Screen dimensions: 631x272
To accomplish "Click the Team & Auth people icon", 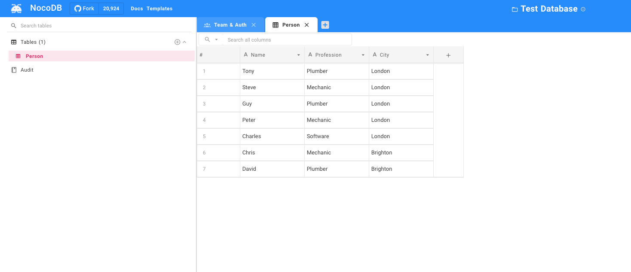I will click(x=207, y=25).
